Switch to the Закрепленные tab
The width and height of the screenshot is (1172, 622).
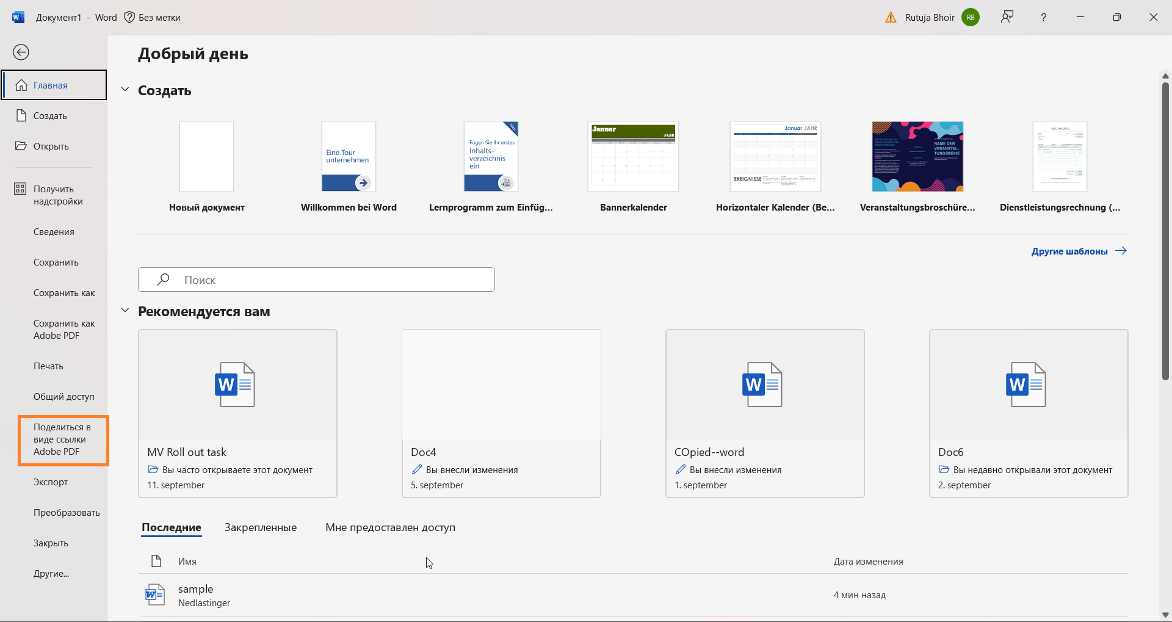pyautogui.click(x=261, y=527)
